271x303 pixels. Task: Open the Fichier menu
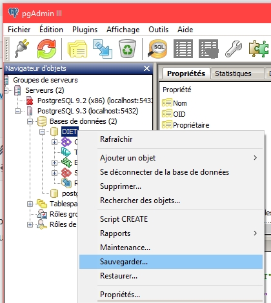19,30
